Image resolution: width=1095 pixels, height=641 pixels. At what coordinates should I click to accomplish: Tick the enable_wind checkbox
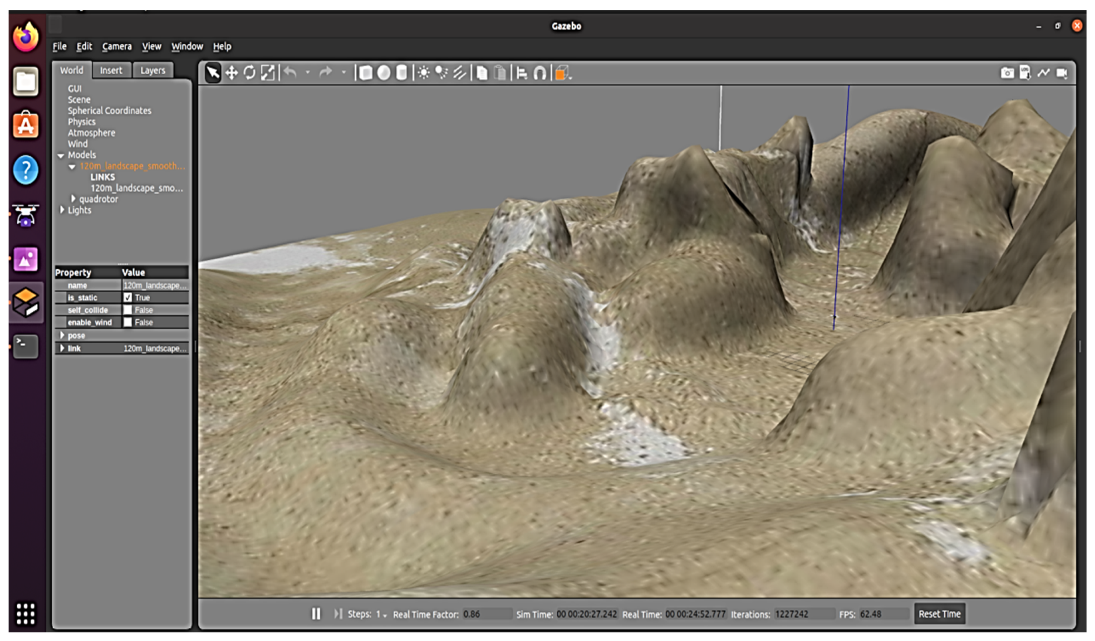point(128,323)
